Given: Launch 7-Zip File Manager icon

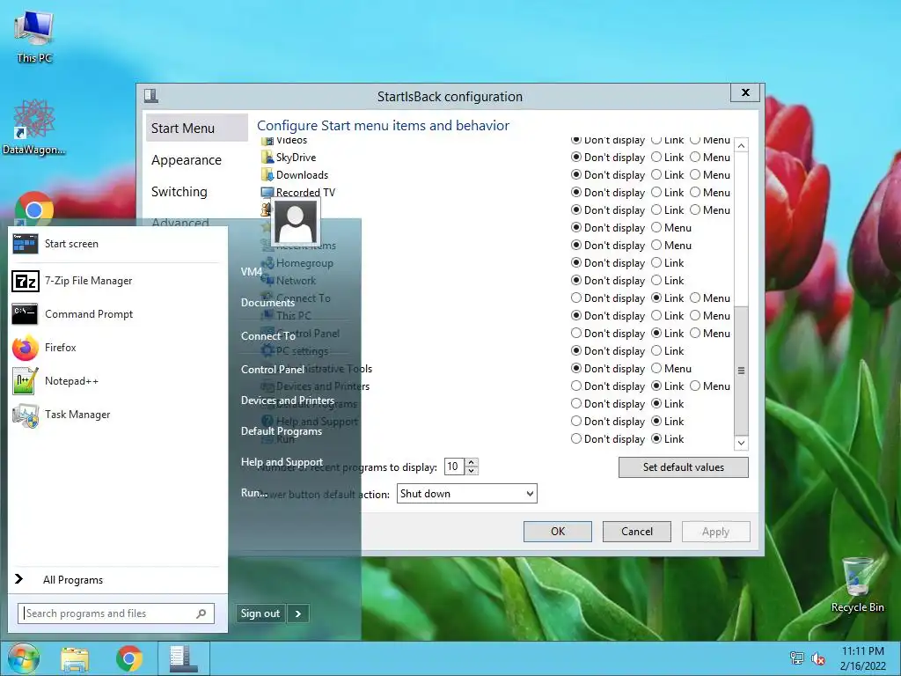Looking at the screenshot, I should [26, 281].
